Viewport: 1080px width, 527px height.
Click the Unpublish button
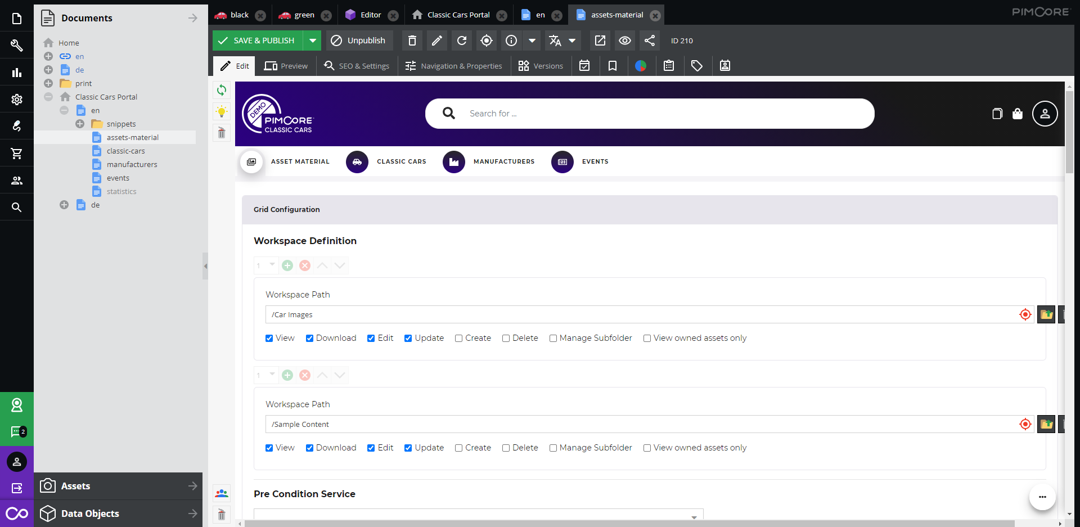[359, 40]
